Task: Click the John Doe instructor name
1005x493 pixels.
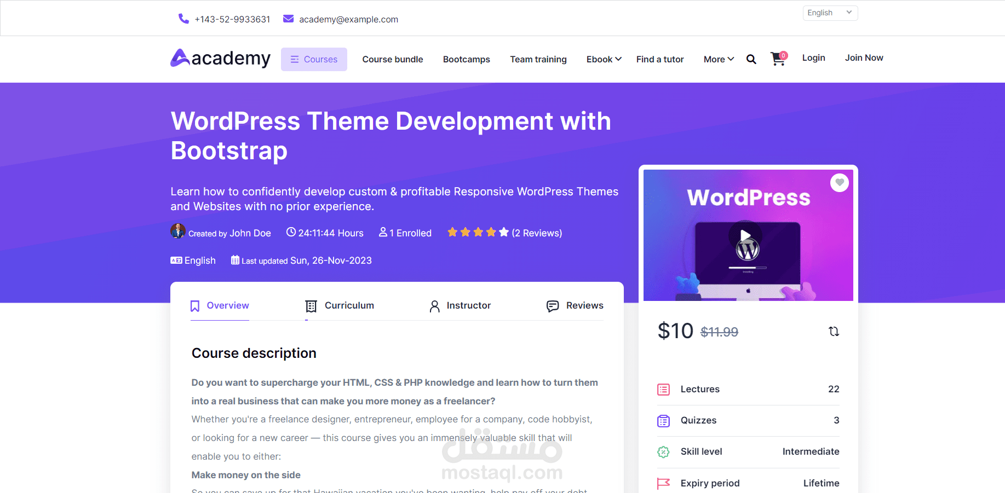Action: coord(250,233)
